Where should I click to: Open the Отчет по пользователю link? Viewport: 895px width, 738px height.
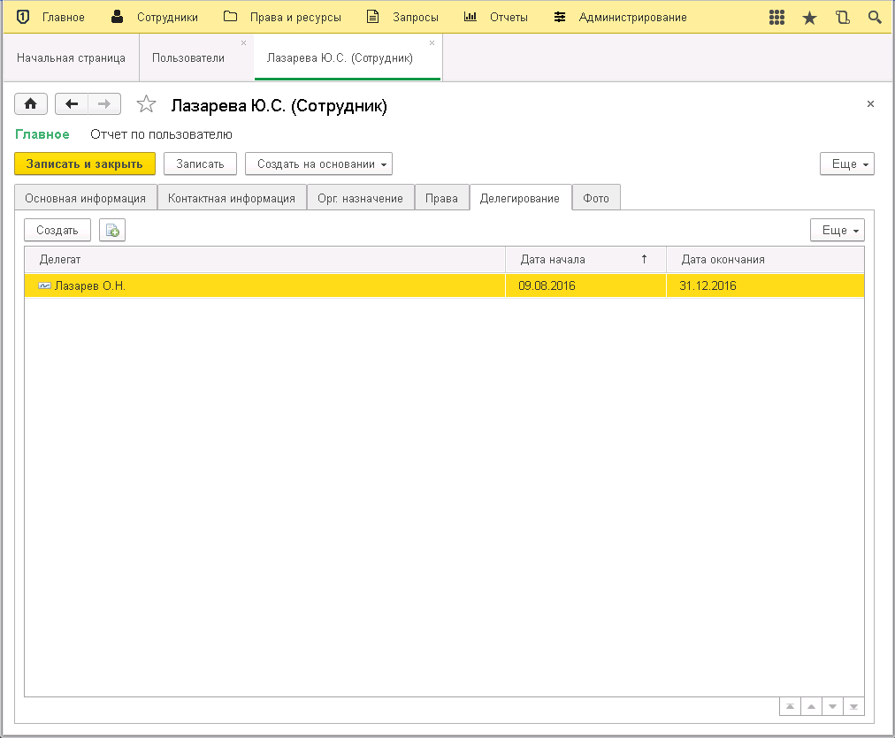pos(161,134)
